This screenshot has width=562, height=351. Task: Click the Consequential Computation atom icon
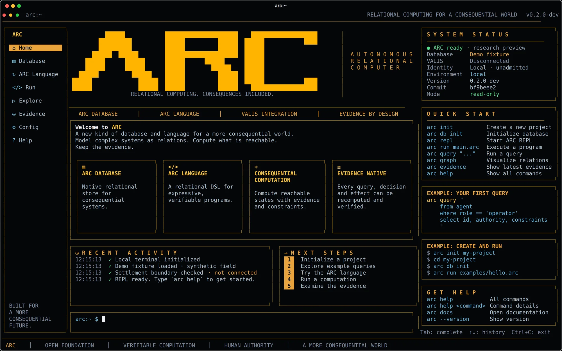point(256,167)
